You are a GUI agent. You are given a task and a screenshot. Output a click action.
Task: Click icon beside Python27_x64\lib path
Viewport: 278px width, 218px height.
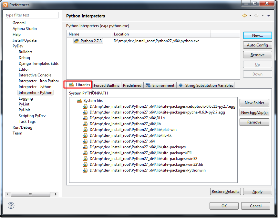pos(86,124)
